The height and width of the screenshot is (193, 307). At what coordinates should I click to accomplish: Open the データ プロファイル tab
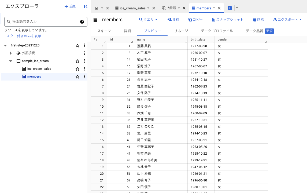(217, 31)
